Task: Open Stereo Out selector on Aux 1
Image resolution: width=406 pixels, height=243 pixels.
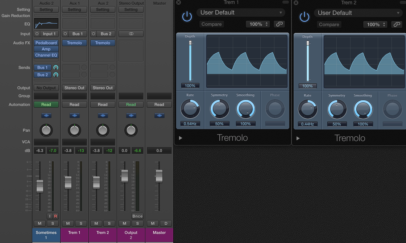Action: tap(74, 88)
